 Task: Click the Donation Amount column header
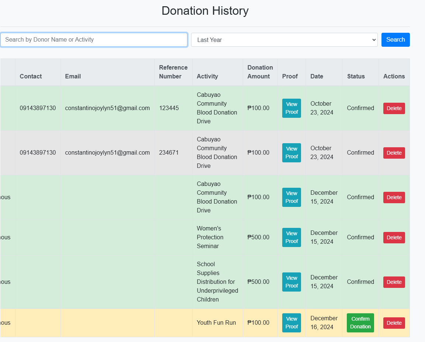tap(260, 72)
